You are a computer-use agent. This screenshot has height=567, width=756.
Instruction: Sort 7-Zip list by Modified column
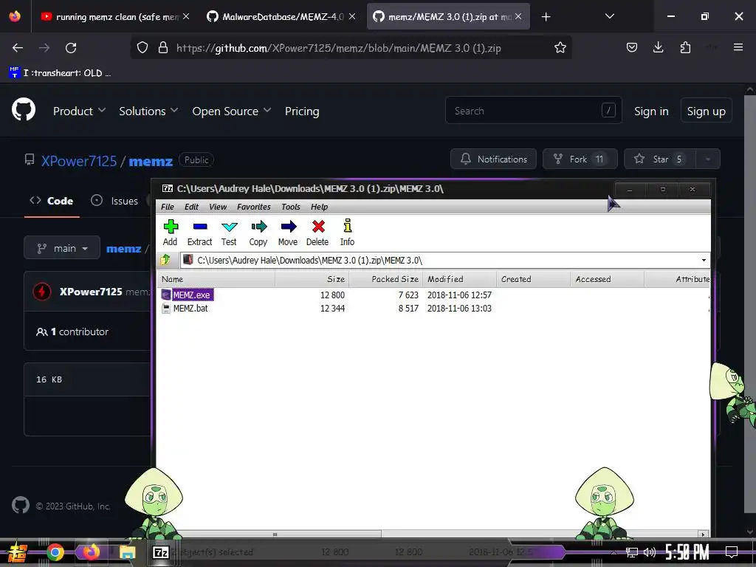pyautogui.click(x=459, y=279)
